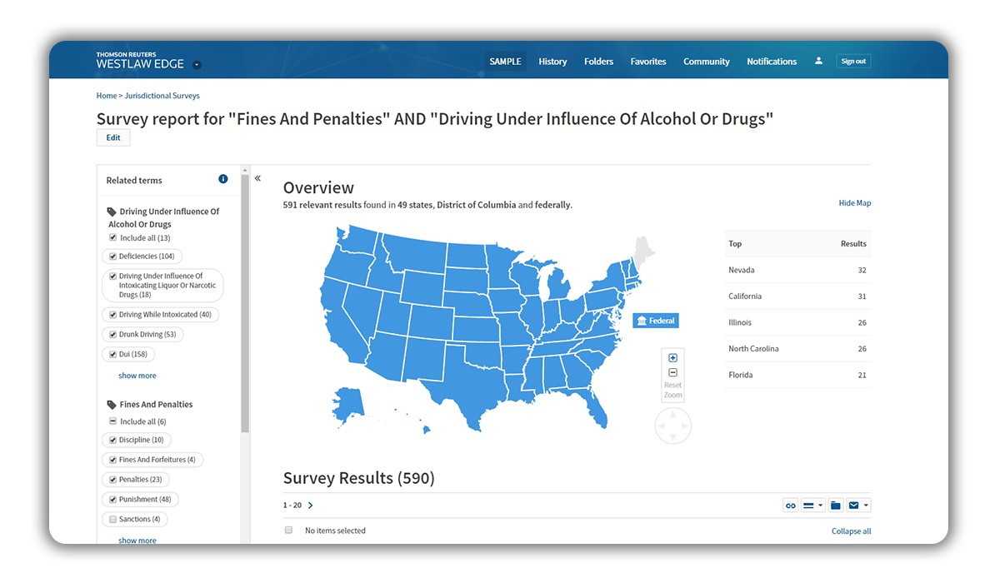
Task: Save results using the folder icon
Action: pos(835,506)
